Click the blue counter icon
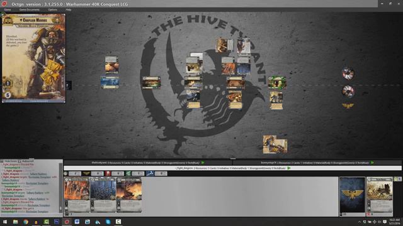403x226 pixels. [150, 173]
